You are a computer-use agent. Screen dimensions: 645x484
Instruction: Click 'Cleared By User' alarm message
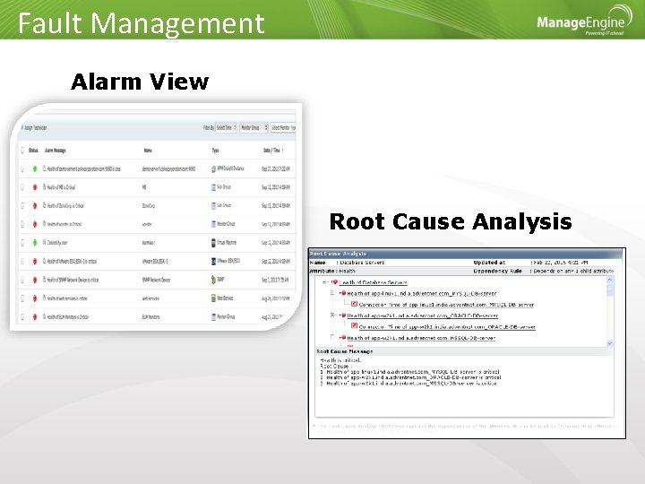coord(57,243)
